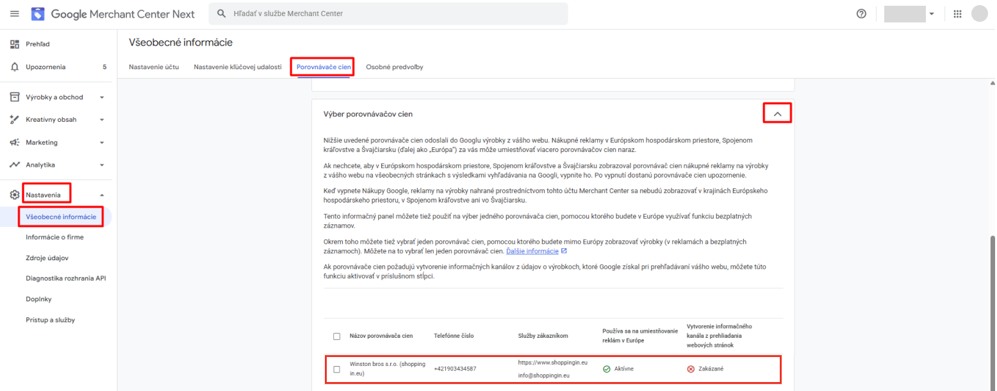Open the account switcher dropdown arrow
The image size is (997, 391).
pos(931,14)
